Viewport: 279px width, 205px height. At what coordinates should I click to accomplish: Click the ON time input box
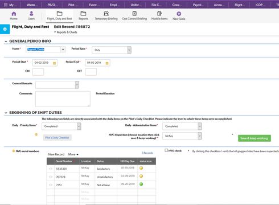(38, 72)
